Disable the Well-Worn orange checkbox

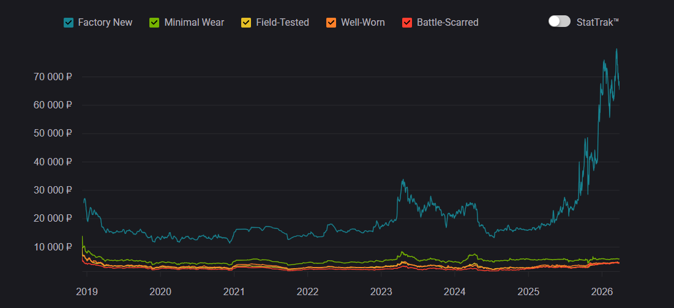(331, 23)
